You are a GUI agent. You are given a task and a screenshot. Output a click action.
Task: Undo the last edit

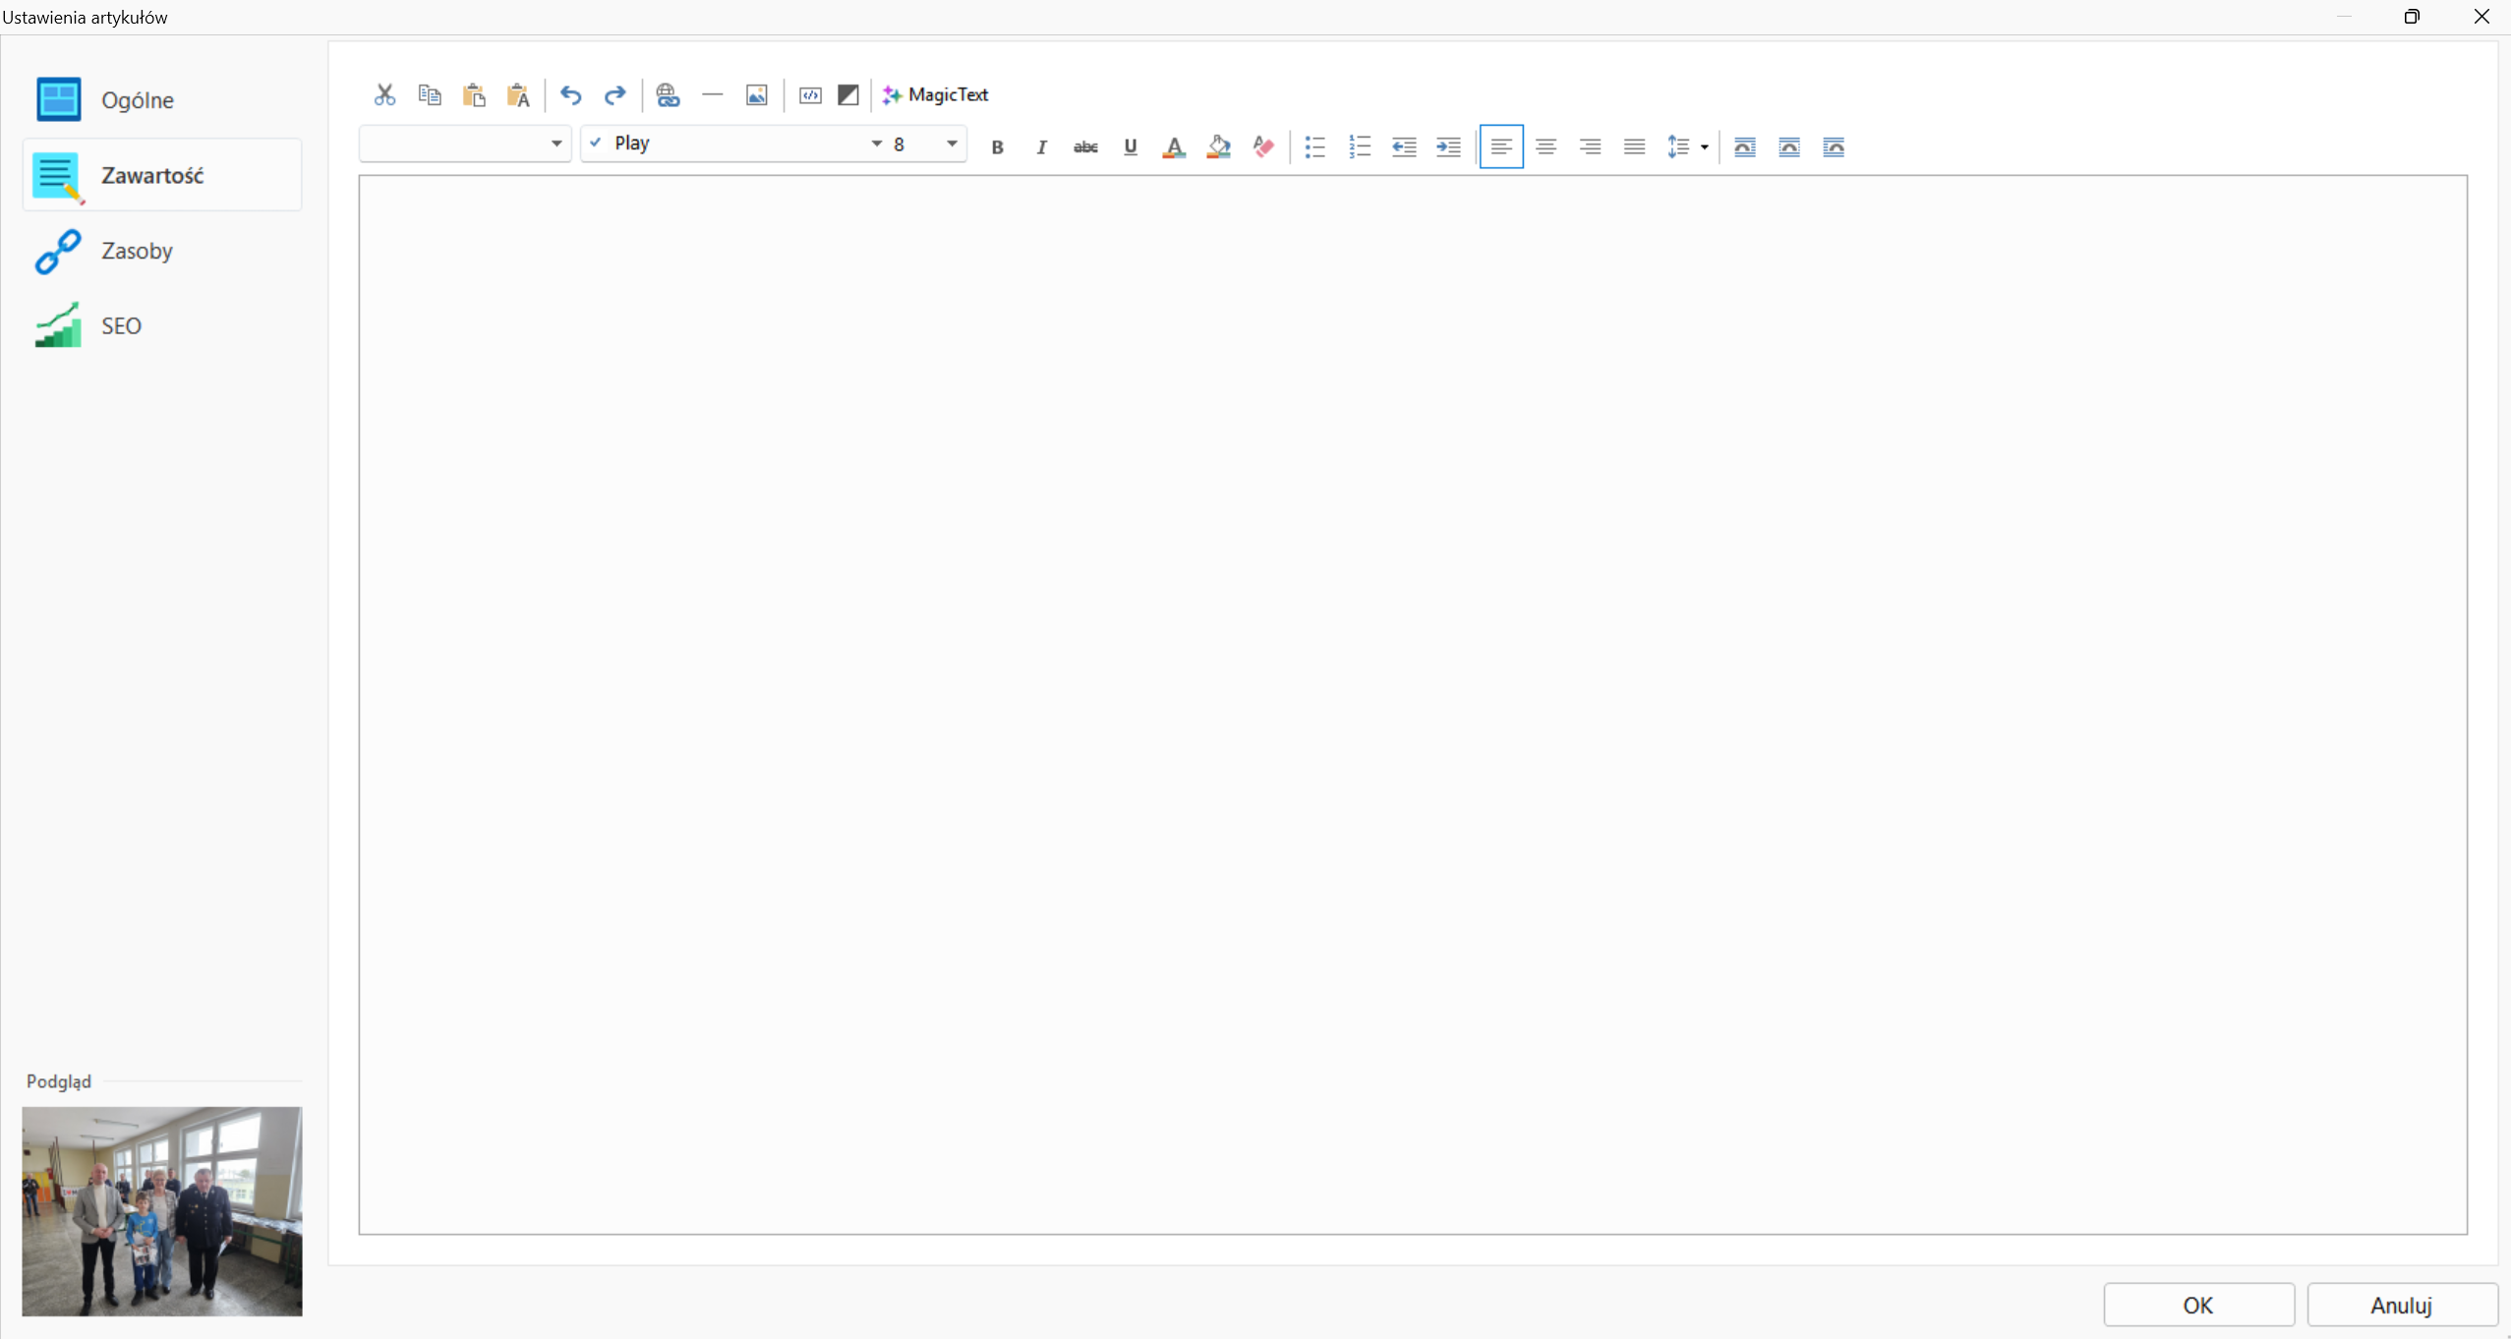tap(570, 95)
